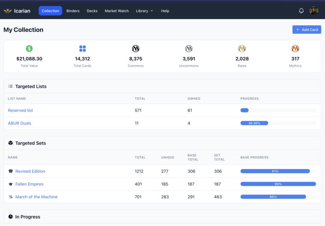Image resolution: width=325 pixels, height=226 pixels.
Task: Click the Revised Edition set symbol
Action: 11,171
